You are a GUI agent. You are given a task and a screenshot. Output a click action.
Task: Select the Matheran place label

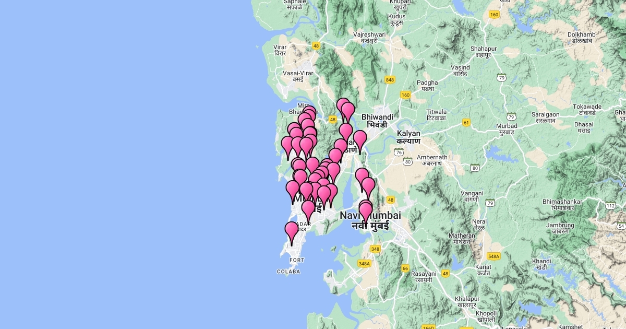point(462,239)
